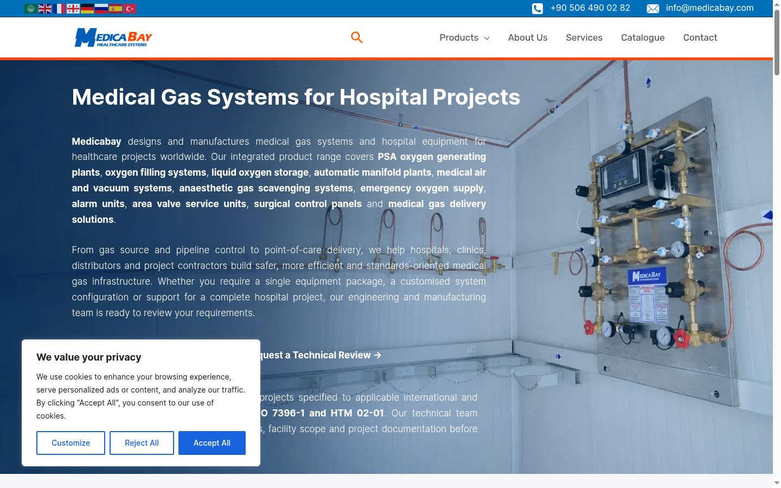Go home via the MedicaBay logo
Image resolution: width=781 pixels, height=488 pixels.
[113, 37]
